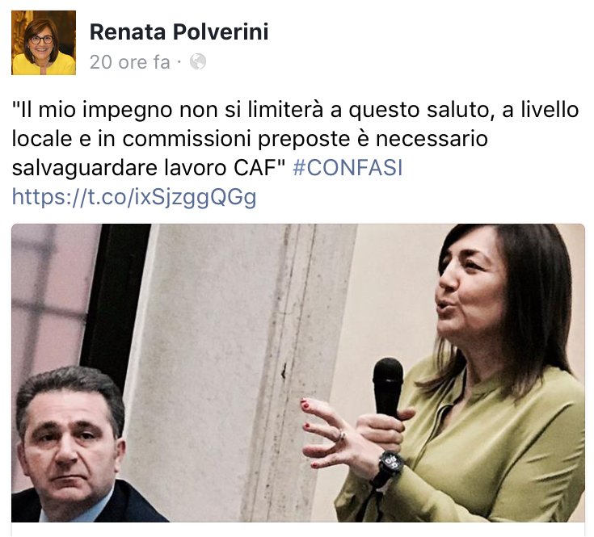
Task: Click the black microphone in the photo
Action: point(388,388)
